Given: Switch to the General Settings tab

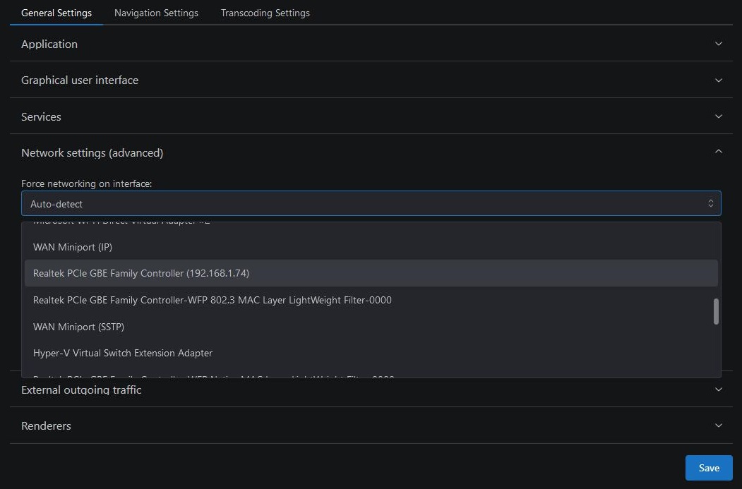Looking at the screenshot, I should [x=56, y=13].
